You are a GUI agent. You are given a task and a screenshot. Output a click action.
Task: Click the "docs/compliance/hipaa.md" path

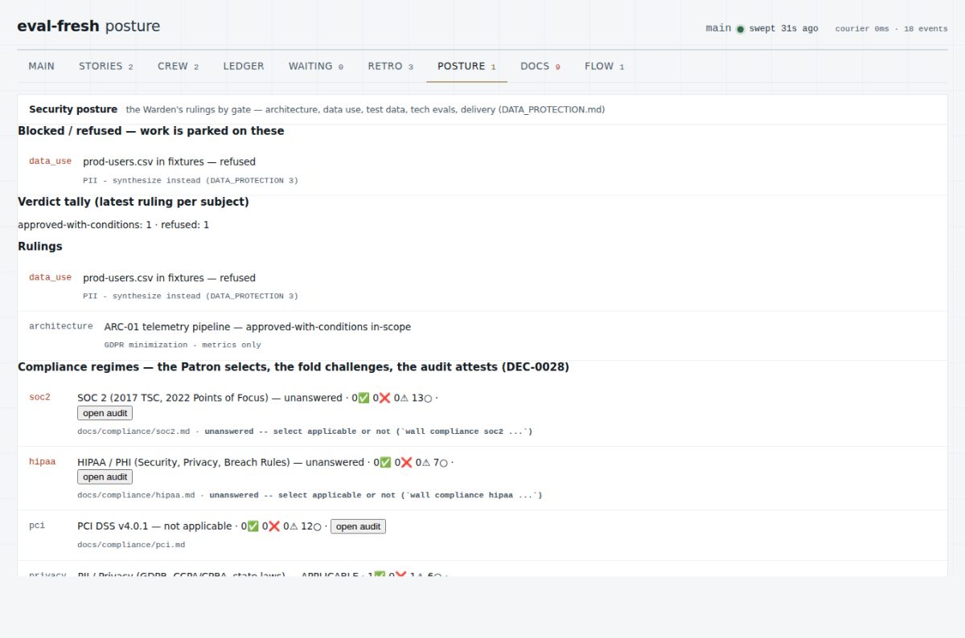click(136, 495)
